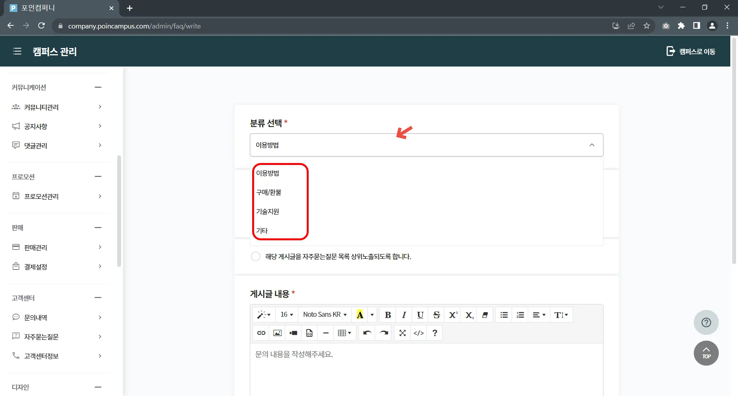This screenshot has height=396, width=738.
Task: Open the line height dropdown
Action: [561, 315]
